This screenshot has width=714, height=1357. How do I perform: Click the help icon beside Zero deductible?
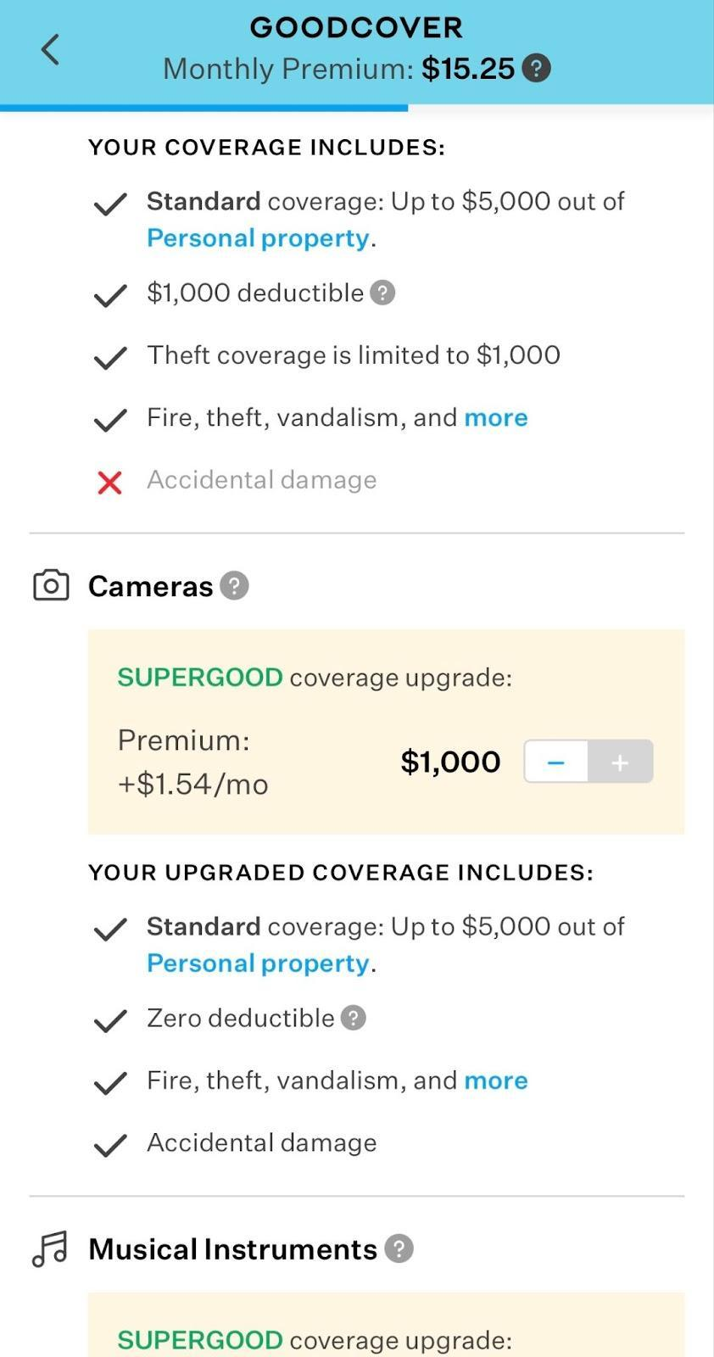[x=354, y=1018]
